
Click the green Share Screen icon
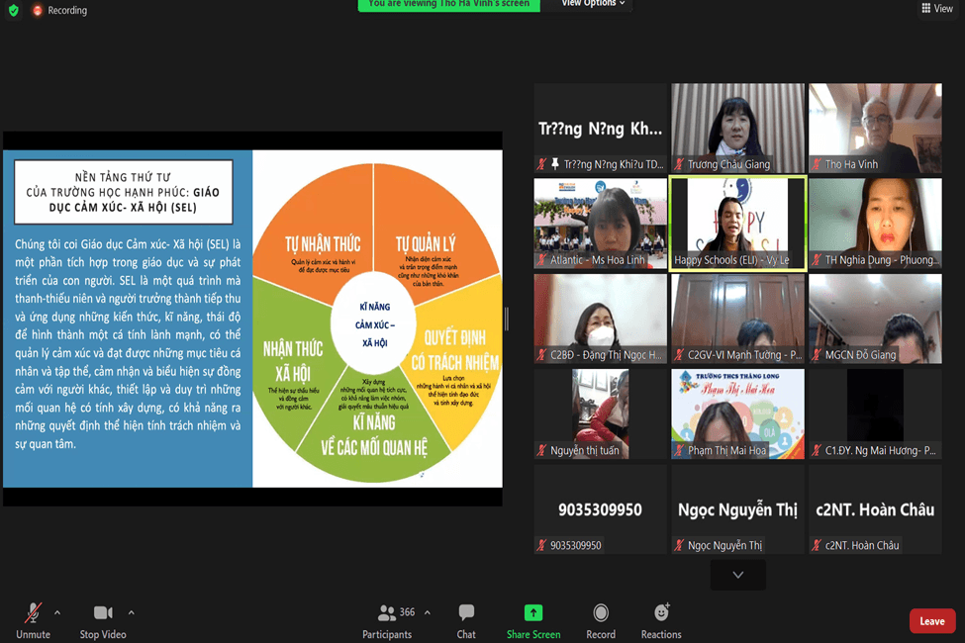click(532, 613)
